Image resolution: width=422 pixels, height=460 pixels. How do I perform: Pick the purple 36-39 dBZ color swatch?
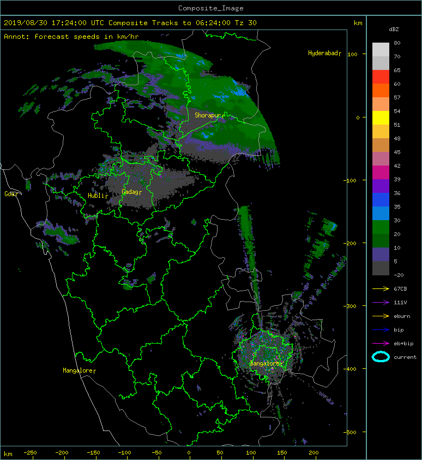pos(381,186)
